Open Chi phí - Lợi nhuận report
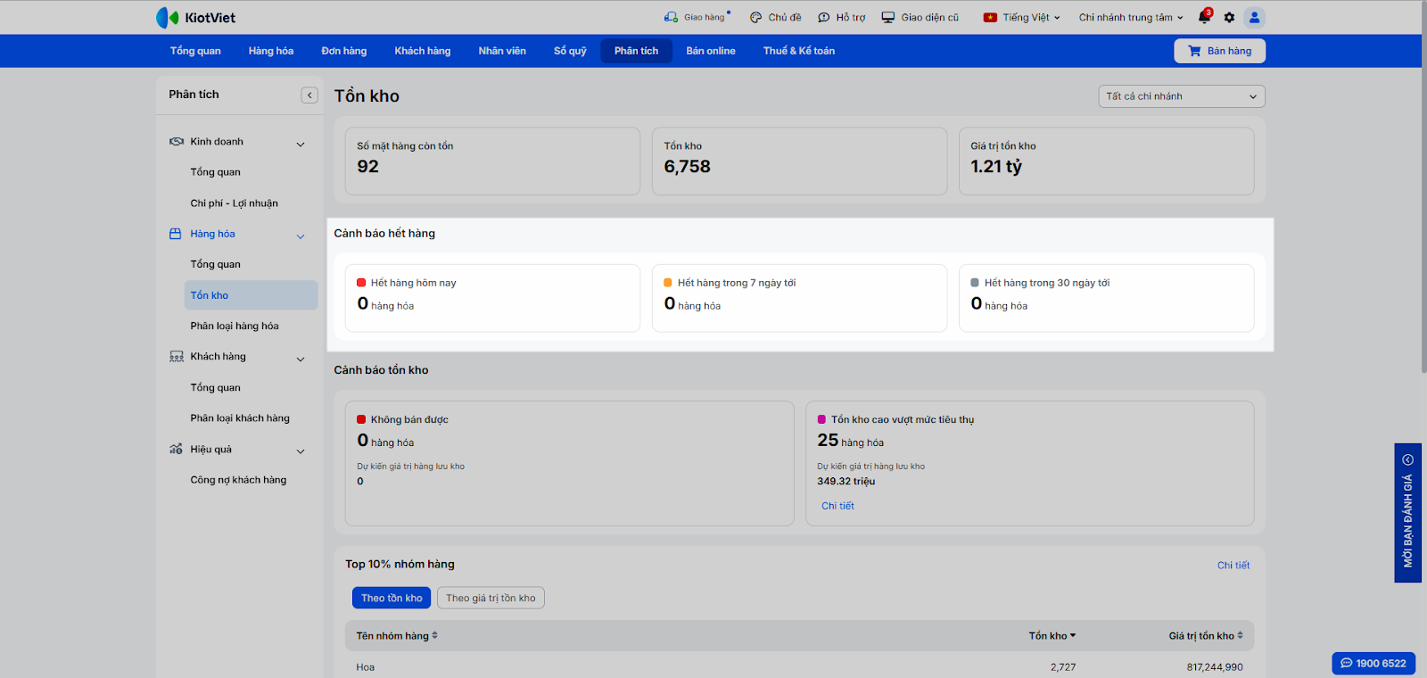This screenshot has width=1427, height=678. [x=234, y=203]
